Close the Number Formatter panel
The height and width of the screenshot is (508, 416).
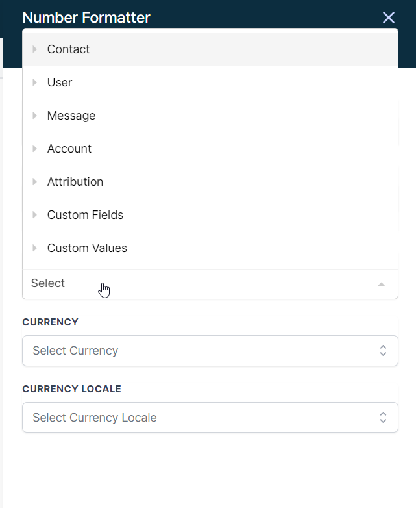389,18
